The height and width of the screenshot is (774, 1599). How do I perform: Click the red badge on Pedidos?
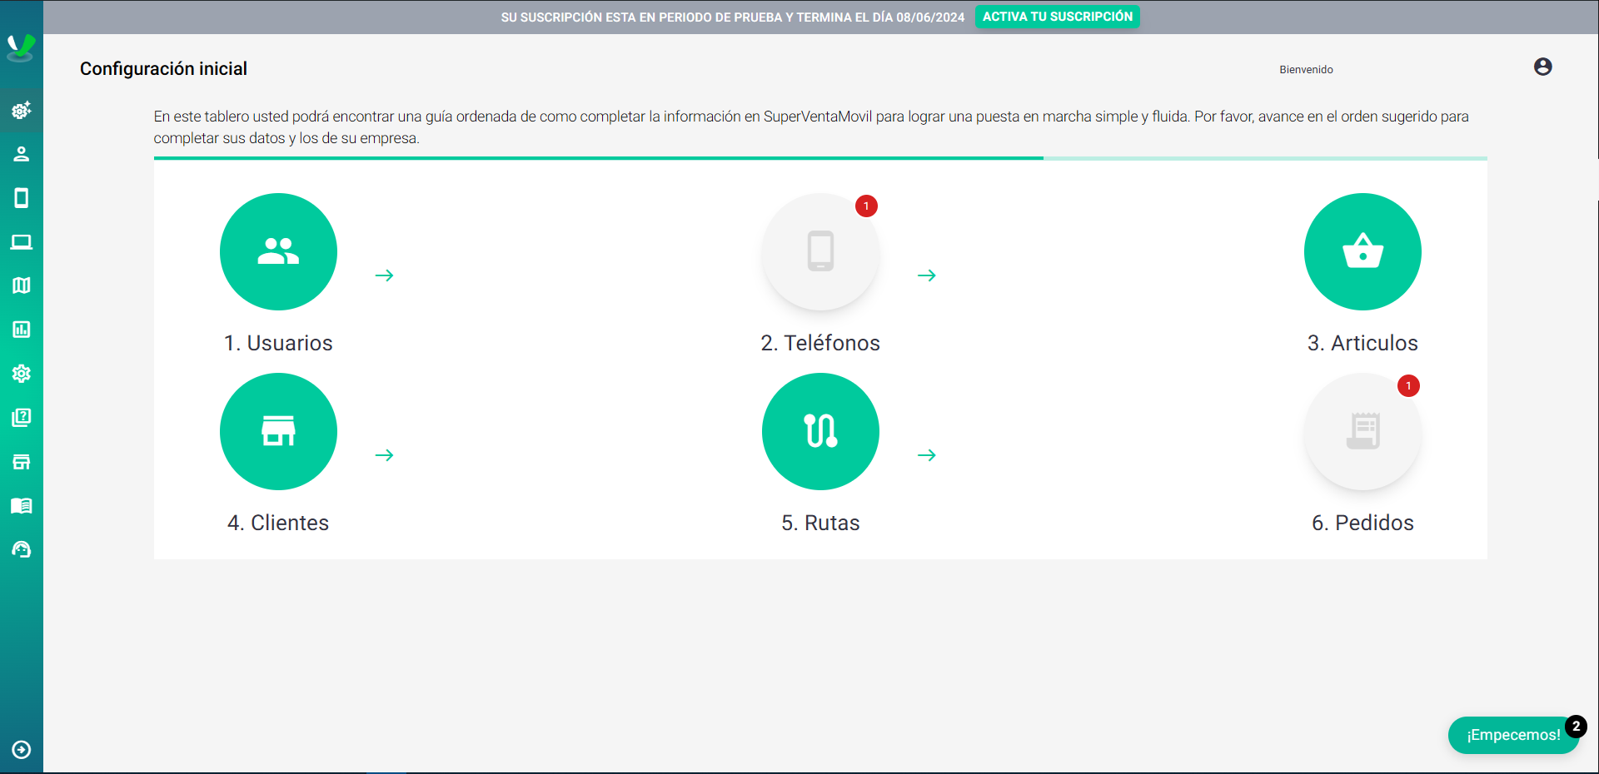click(1408, 385)
